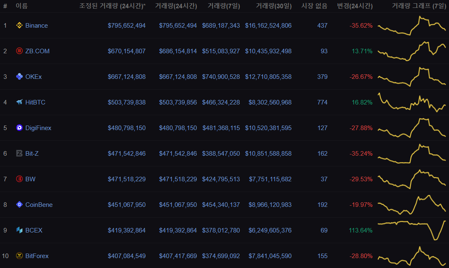Sort by 거래량(7일) column header
This screenshot has height=268, width=449.
pyautogui.click(x=224, y=6)
